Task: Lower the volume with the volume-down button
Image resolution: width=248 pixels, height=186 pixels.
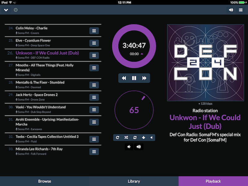Action: point(129,147)
